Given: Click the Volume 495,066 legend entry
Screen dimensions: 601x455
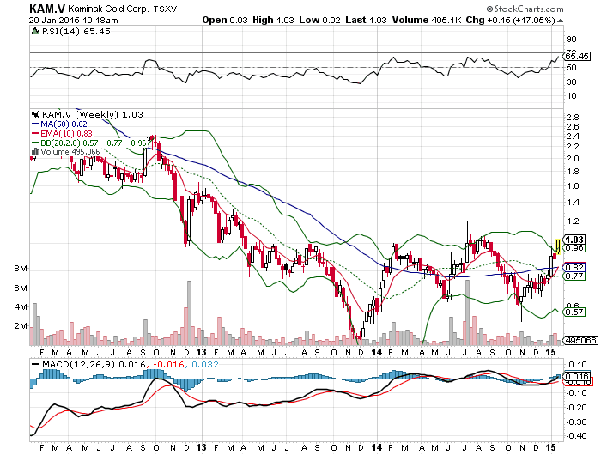Looking at the screenshot, I should pos(70,152).
